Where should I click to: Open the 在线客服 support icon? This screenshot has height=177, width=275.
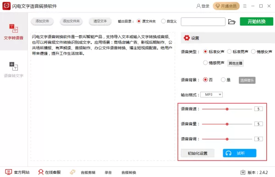(41, 172)
